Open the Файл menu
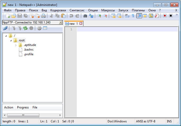 pos(7,10)
